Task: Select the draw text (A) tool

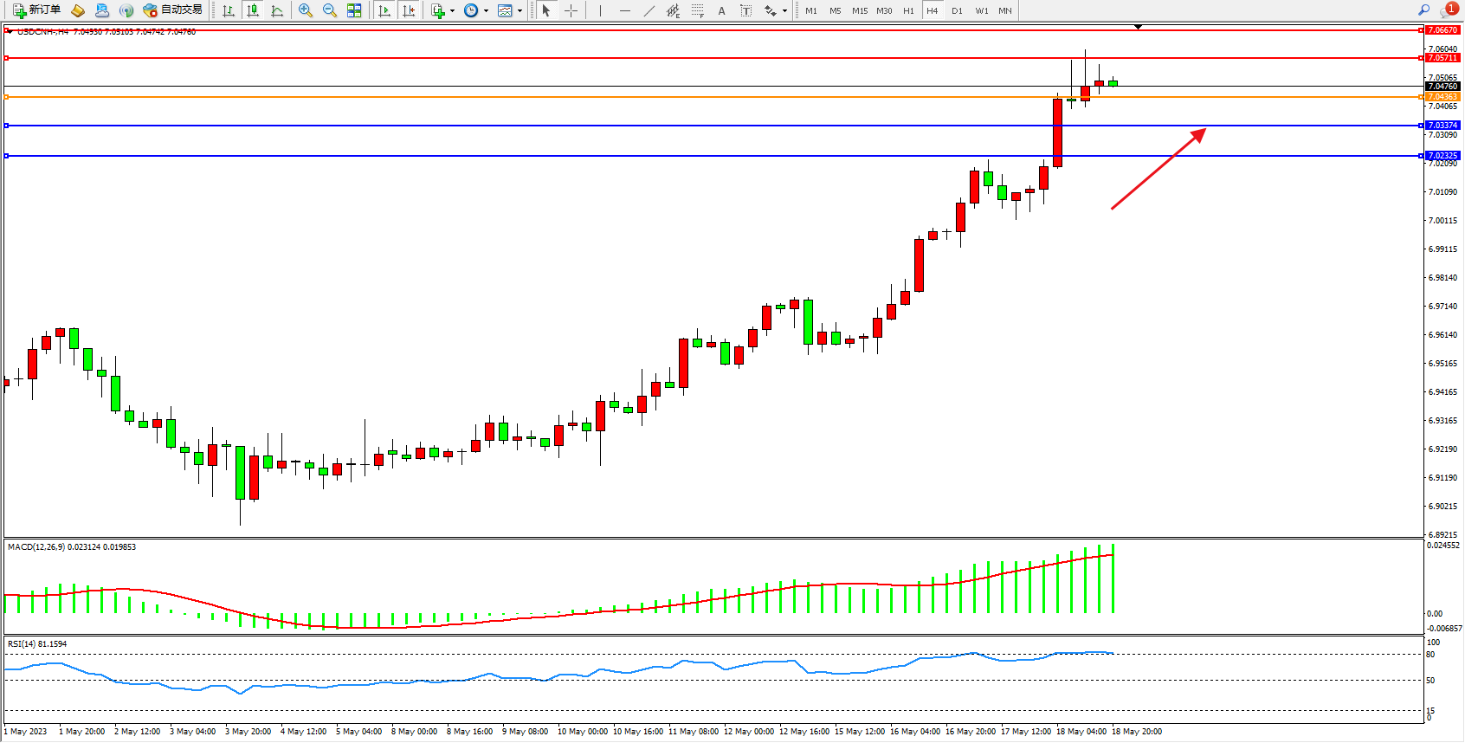Action: coord(721,10)
